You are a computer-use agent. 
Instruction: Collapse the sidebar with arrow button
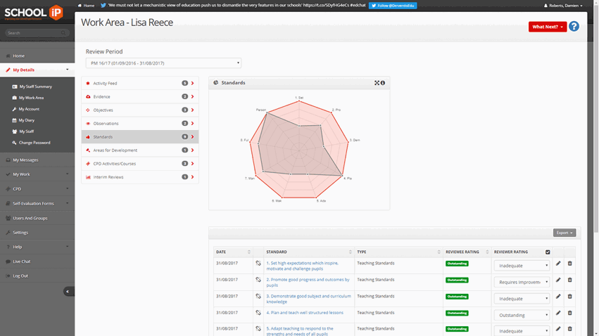tap(68, 292)
